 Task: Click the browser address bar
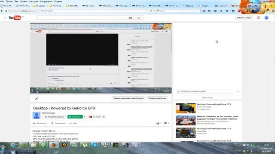click(76, 11)
